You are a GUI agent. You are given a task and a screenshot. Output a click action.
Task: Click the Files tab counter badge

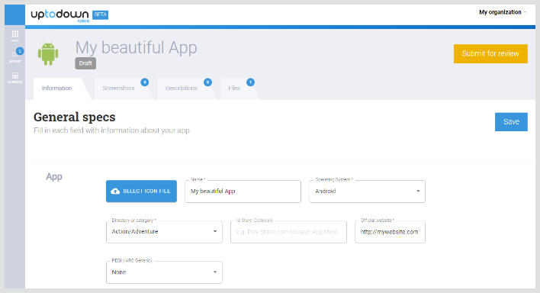(x=250, y=82)
